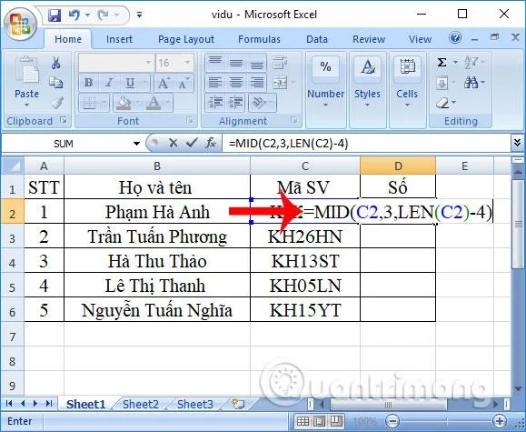Cut selection with the scissors icon

(55, 63)
